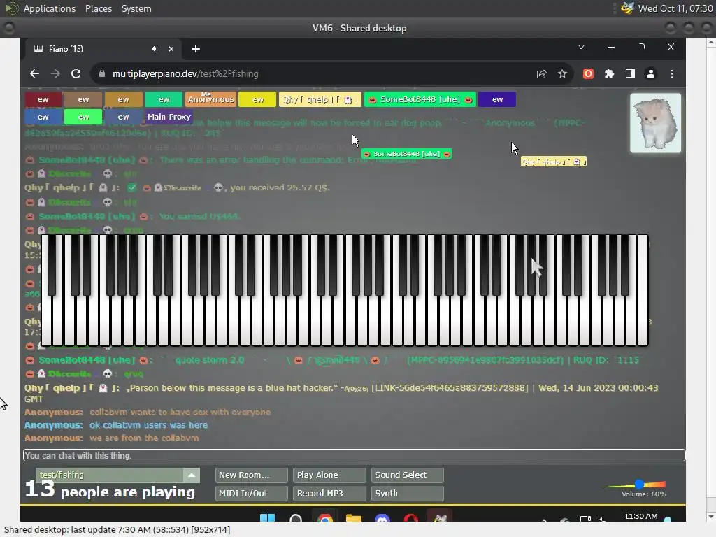This screenshot has width=716, height=537.
Task: Click 'we are from the collabvm' message
Action: [x=144, y=438]
